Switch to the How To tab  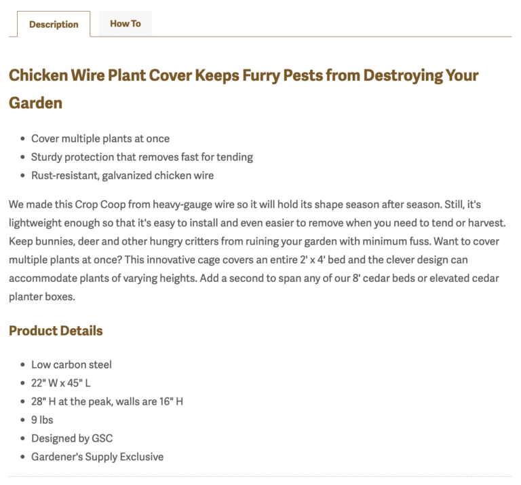(x=126, y=24)
